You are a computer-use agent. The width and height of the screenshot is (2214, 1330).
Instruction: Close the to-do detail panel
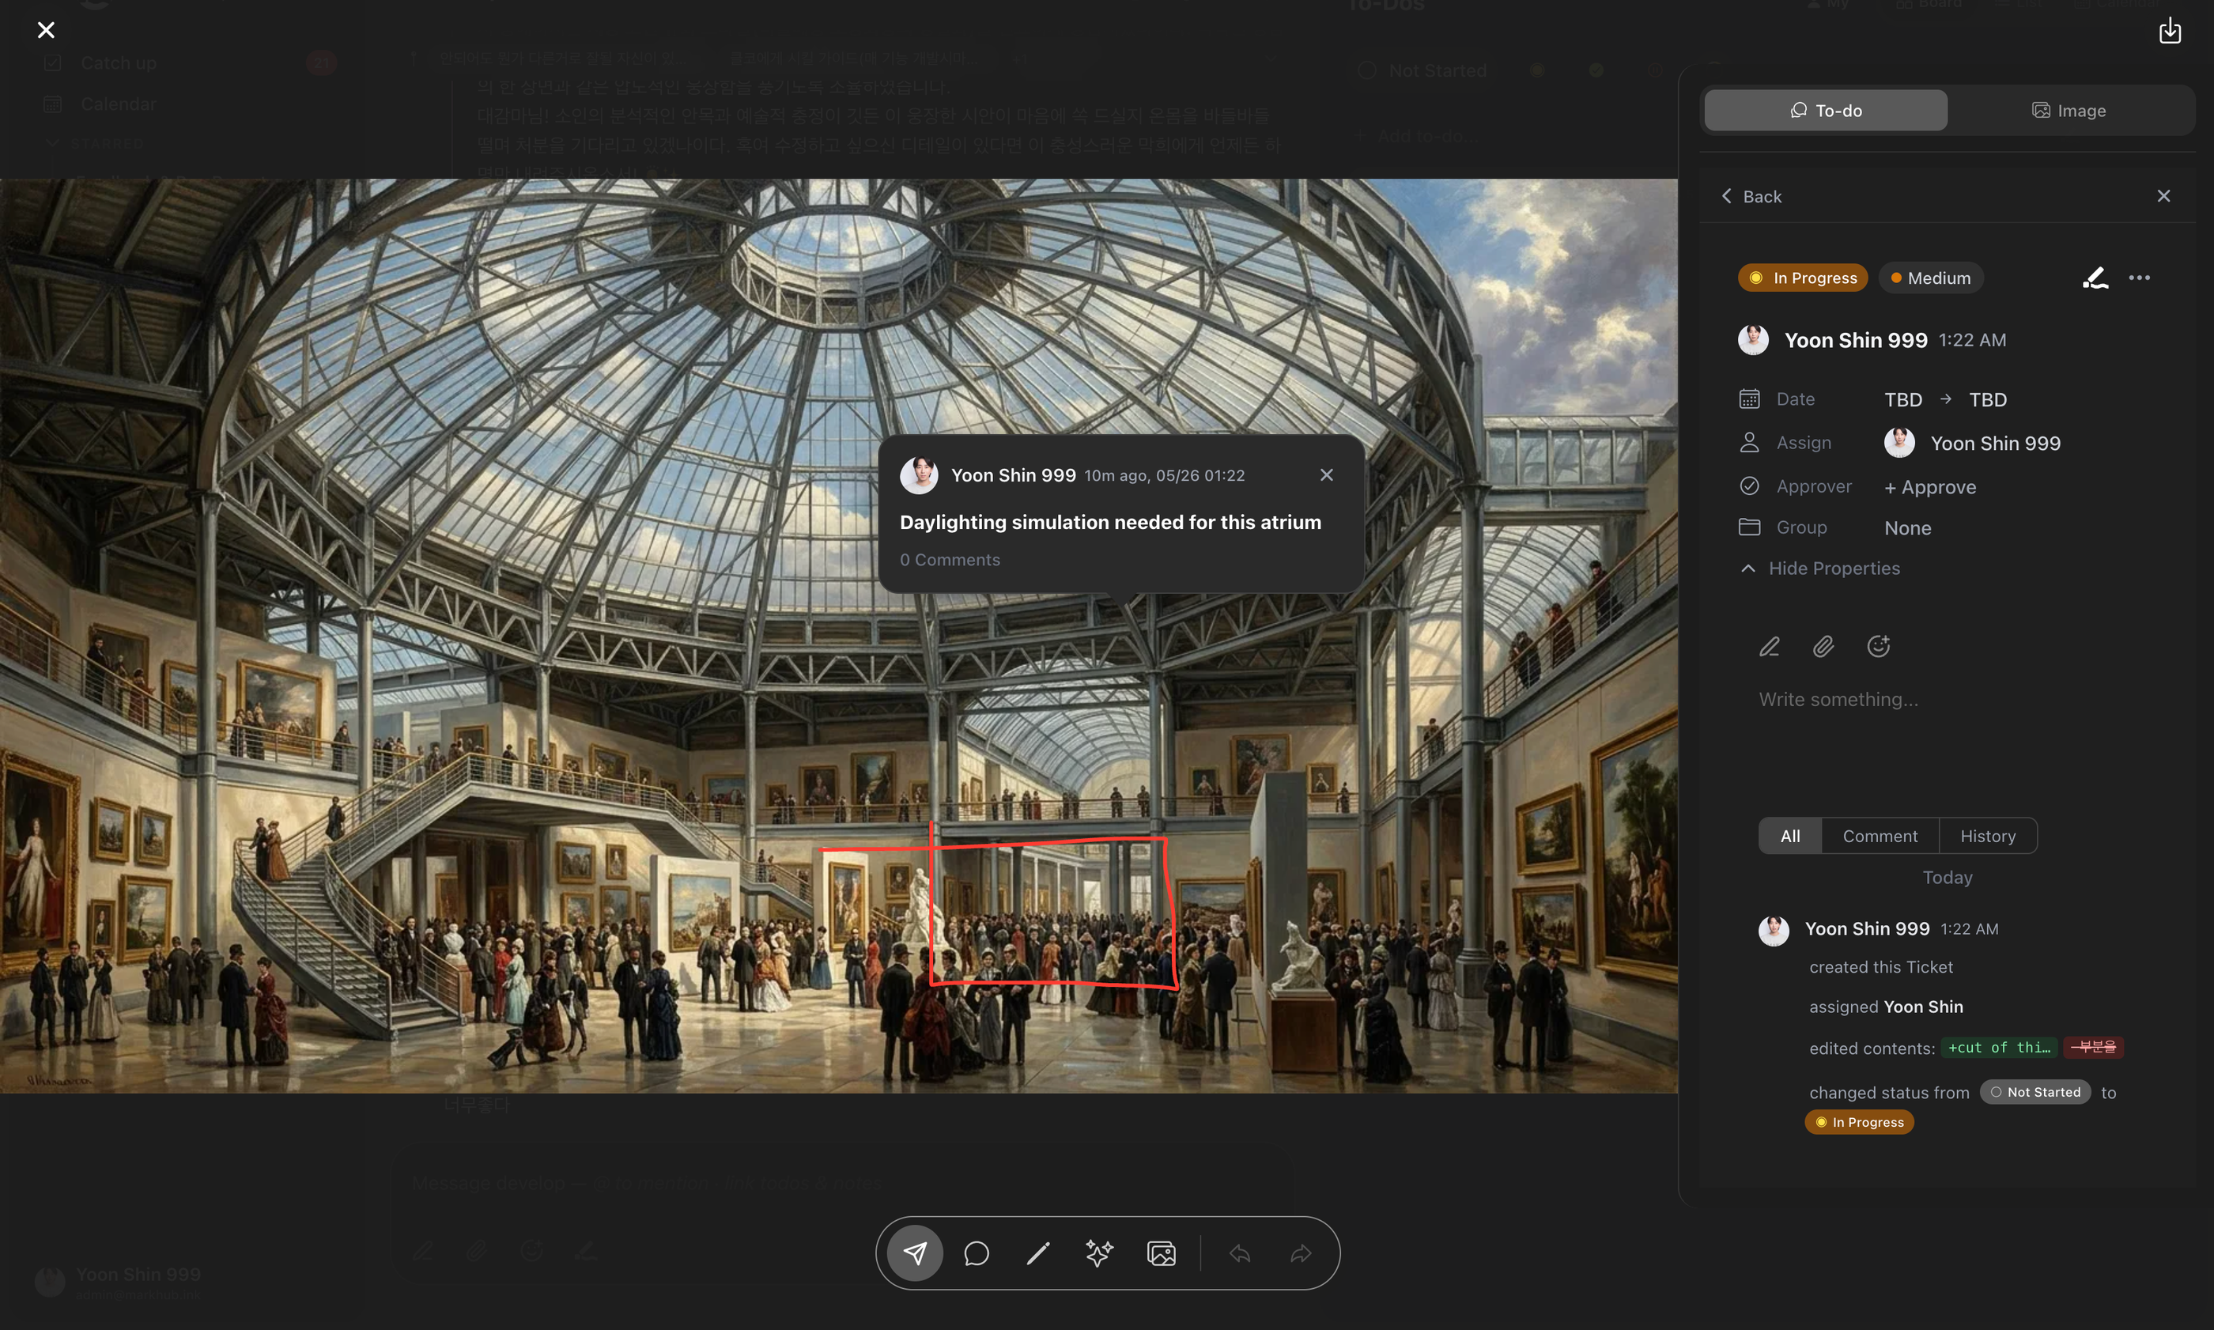coord(2163,196)
